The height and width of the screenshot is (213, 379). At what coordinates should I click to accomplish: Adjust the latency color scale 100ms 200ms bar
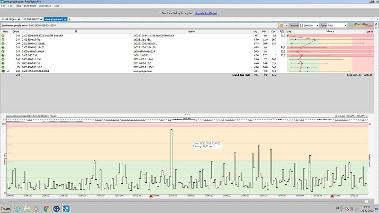360,25
